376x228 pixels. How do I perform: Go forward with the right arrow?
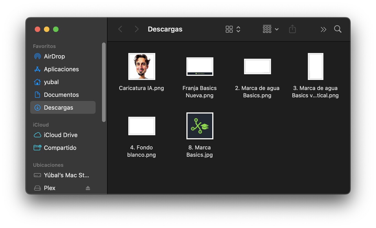[137, 29]
